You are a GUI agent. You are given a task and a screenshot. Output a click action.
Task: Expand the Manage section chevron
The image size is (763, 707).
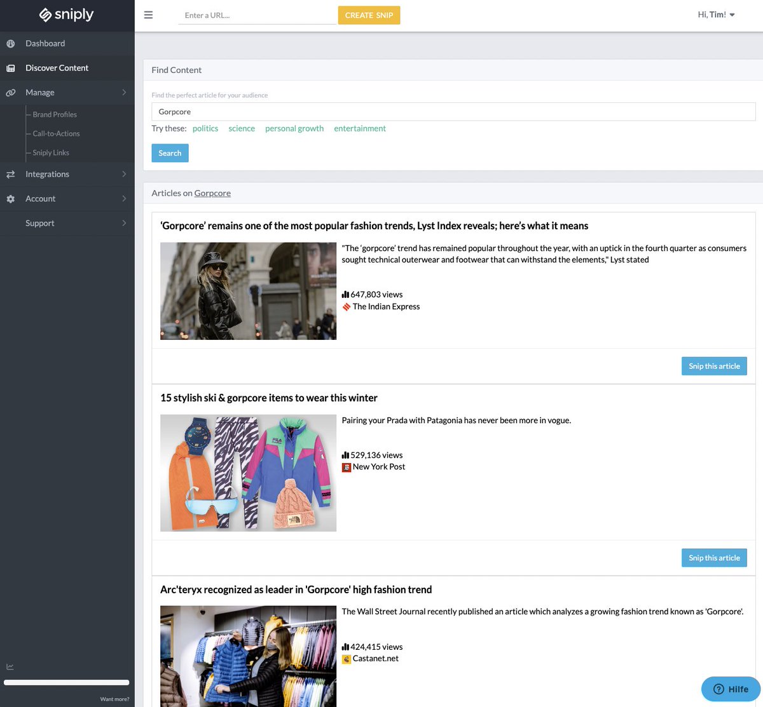point(124,93)
